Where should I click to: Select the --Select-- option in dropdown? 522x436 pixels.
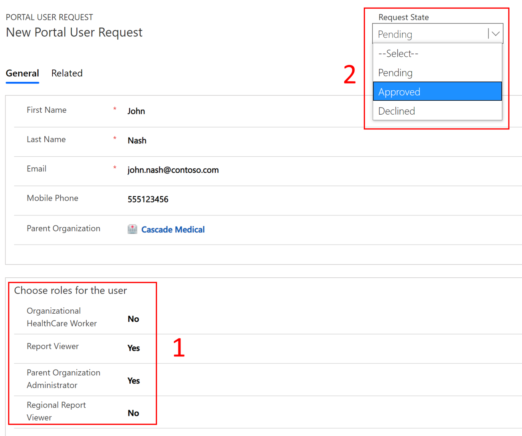tap(437, 54)
